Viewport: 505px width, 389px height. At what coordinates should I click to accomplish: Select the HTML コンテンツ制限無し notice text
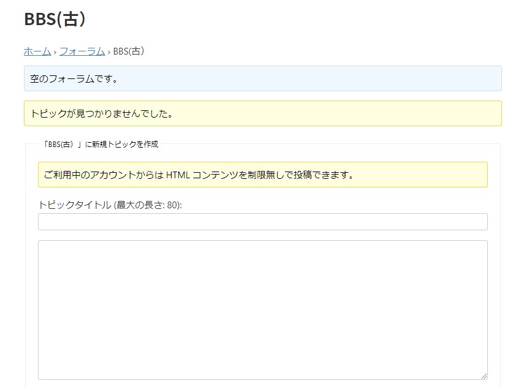tap(199, 175)
